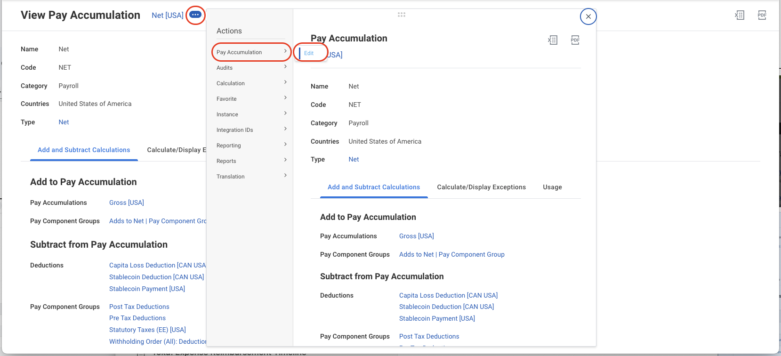
Task: Export page to PDF icon at top right
Action: click(x=762, y=15)
